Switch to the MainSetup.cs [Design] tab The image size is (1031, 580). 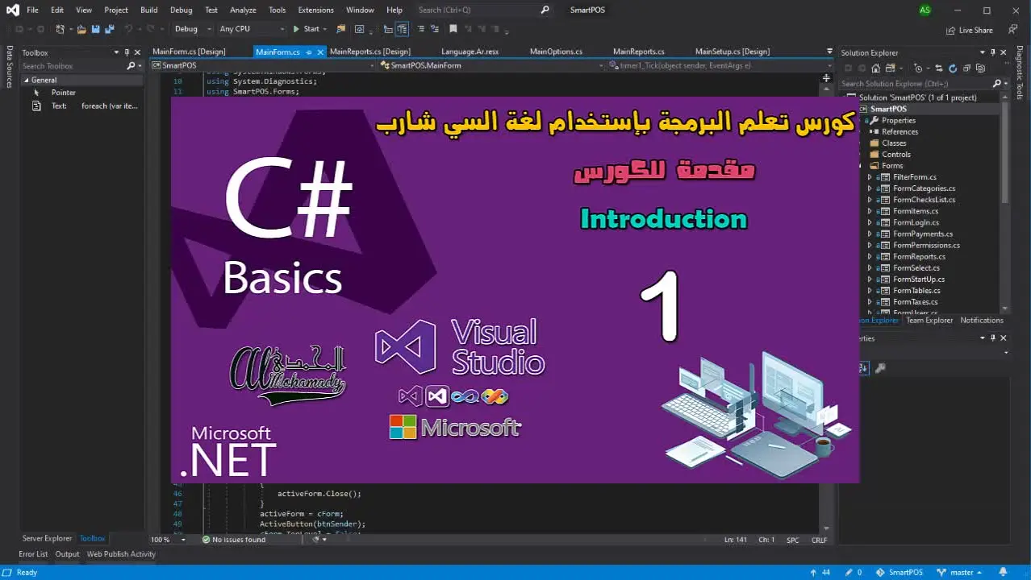point(733,52)
